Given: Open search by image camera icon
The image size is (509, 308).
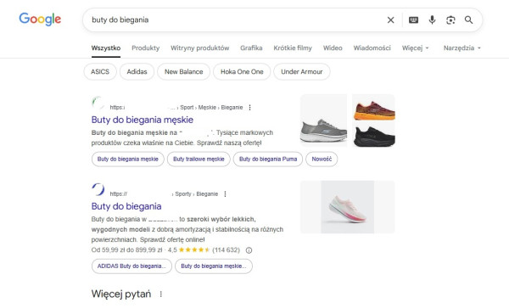Looking at the screenshot, I should [x=450, y=20].
